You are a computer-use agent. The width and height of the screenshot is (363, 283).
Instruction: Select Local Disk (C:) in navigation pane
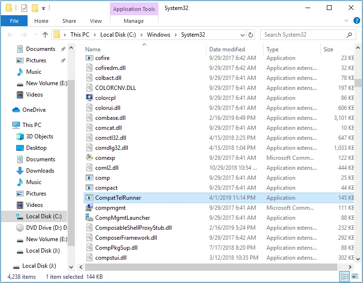point(44,216)
